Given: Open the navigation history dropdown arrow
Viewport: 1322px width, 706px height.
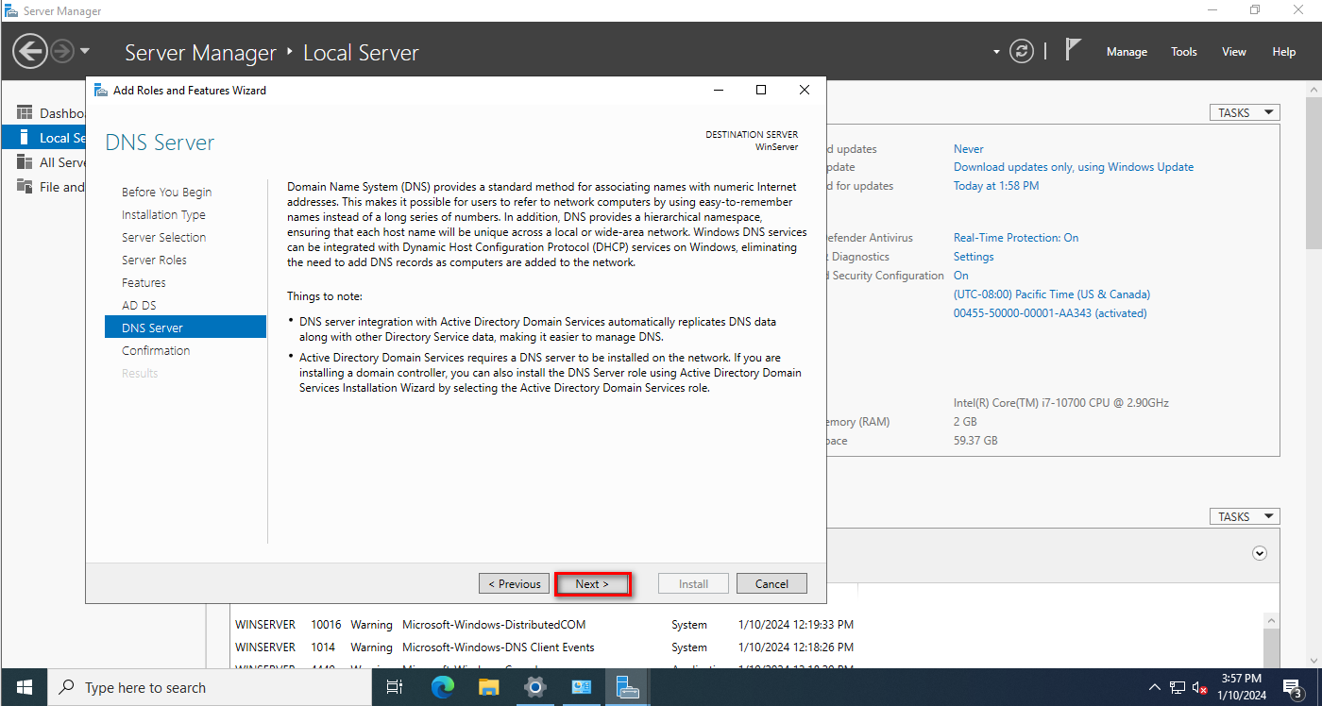Looking at the screenshot, I should [85, 51].
